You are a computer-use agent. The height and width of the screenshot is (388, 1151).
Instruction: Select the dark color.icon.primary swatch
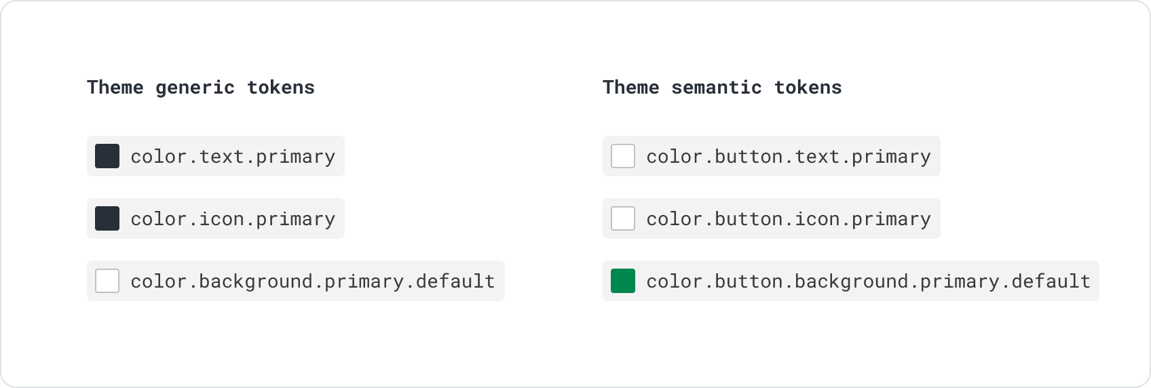pos(107,218)
